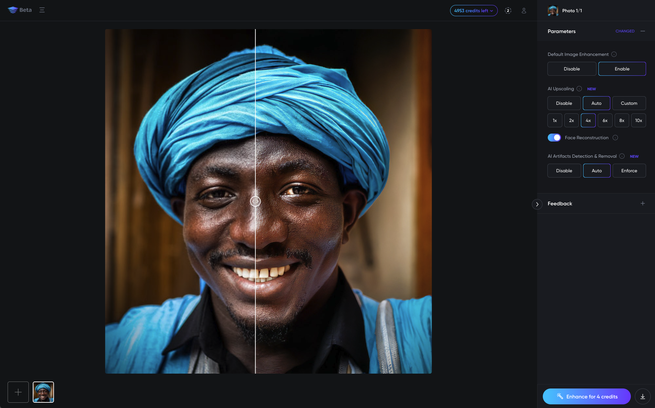
Task: Click the notifications icon showing 2
Action: coord(508,10)
